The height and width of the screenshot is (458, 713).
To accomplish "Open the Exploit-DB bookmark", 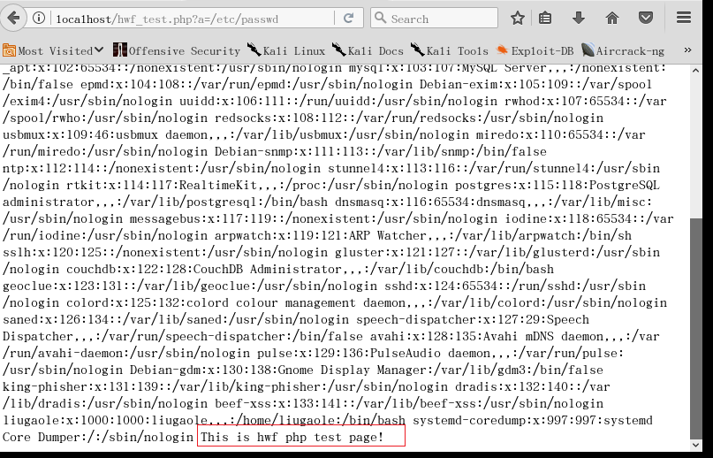I will (x=535, y=50).
